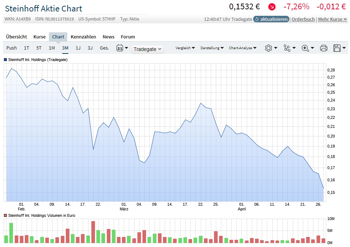Expand the arrow beside the zoom icon
This screenshot has height=247, width=350.
(x=312, y=48)
